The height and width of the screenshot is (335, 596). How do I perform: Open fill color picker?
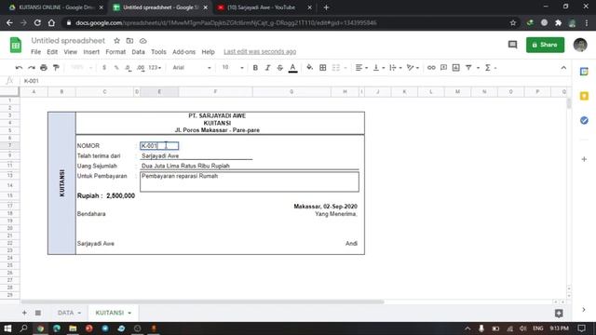(310, 68)
